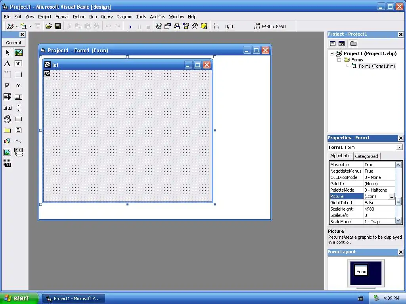Image resolution: width=406 pixels, height=304 pixels.
Task: Open the Debug menu
Action: pyautogui.click(x=79, y=17)
